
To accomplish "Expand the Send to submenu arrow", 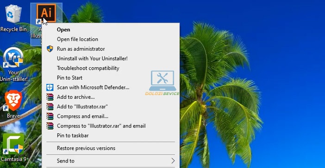I will click(x=173, y=161).
